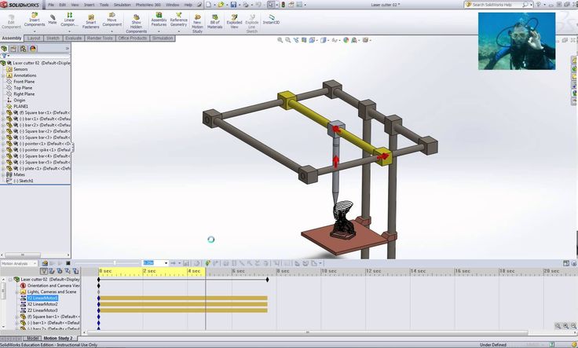Switch to the Render Tools tab
The image size is (578, 348).
coord(100,38)
